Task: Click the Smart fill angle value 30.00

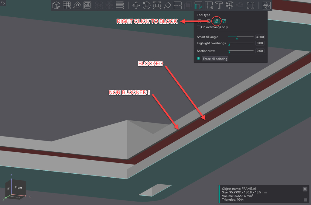Action: (x=260, y=37)
